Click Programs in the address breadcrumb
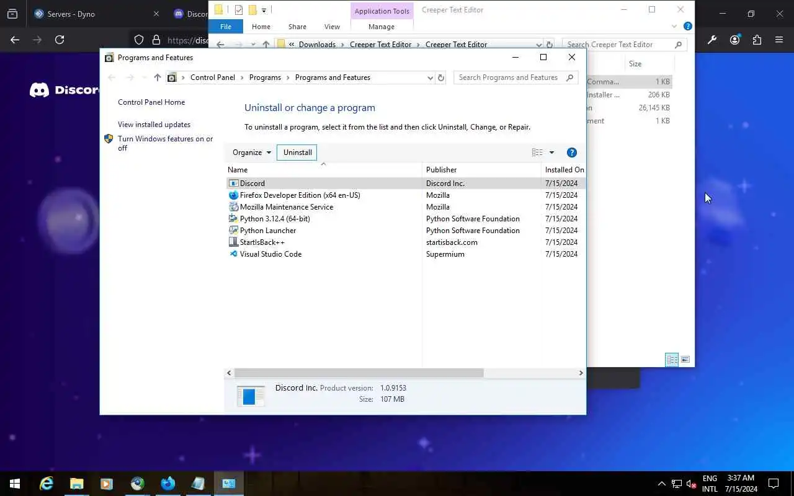The image size is (794, 496). [265, 77]
